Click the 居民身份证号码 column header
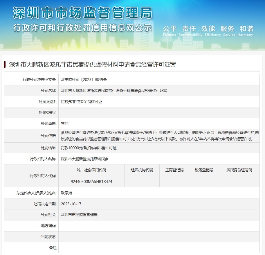Screen dimensions: 265x255 point(239,170)
